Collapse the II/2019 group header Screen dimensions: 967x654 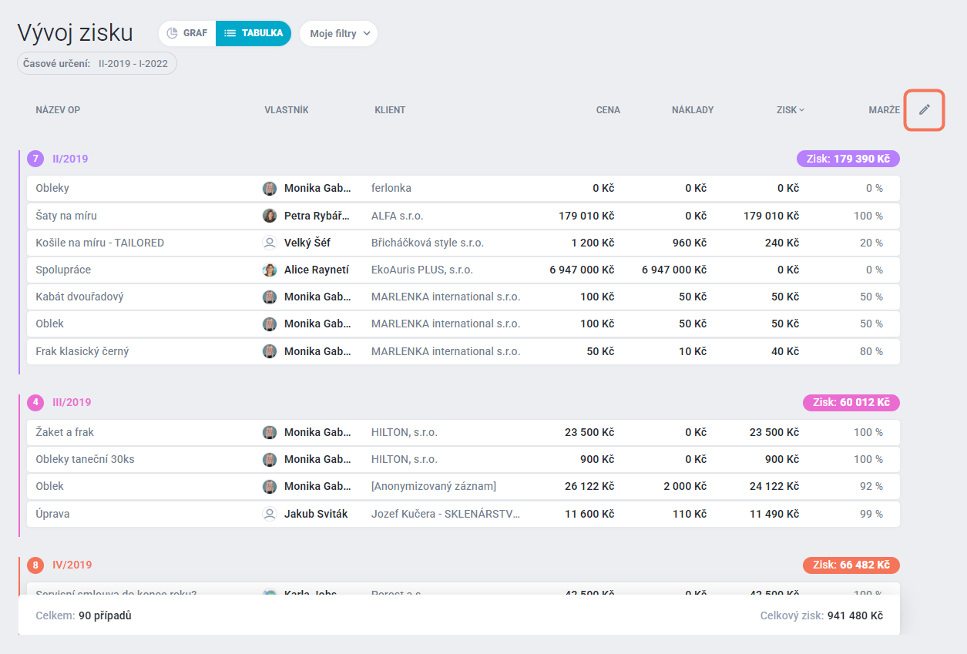[x=70, y=159]
